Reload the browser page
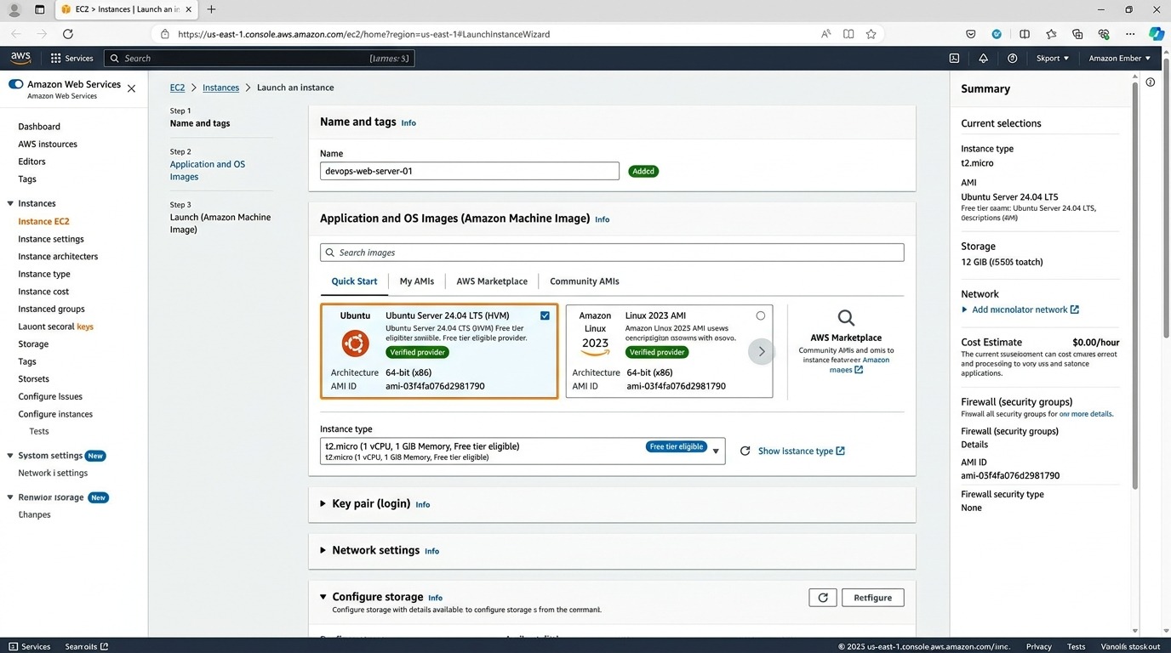 tap(68, 34)
